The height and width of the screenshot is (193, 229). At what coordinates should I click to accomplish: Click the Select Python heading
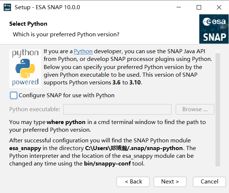tap(28, 24)
